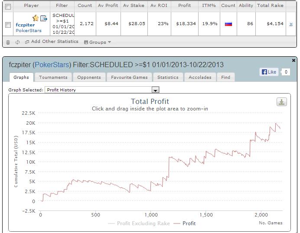Image resolution: width=300 pixels, height=233 pixels.
Task: Open the Profit History combo box
Action: [102, 90]
